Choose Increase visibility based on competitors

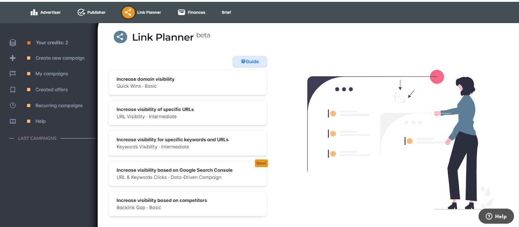pyautogui.click(x=187, y=204)
